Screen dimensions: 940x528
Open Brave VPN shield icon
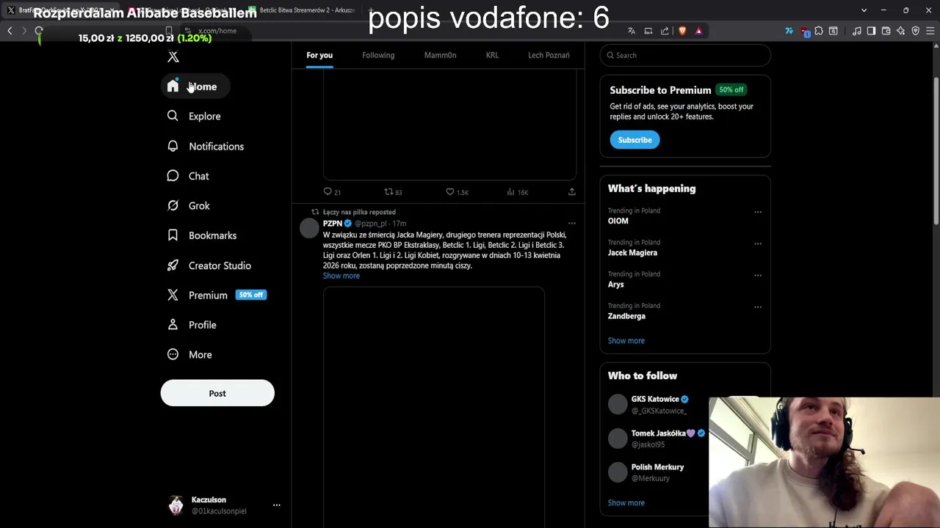click(x=915, y=31)
